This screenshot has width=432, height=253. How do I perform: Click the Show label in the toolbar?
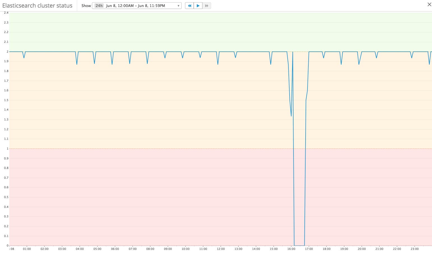pos(86,5)
